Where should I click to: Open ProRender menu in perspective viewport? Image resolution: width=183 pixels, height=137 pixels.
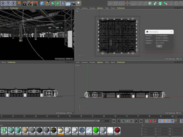coord(14,8)
